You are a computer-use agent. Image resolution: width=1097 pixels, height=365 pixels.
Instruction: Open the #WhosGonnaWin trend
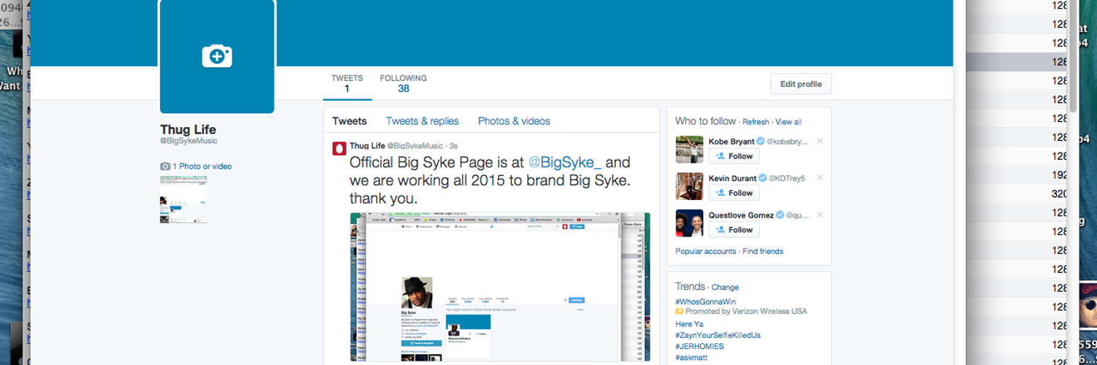(706, 301)
